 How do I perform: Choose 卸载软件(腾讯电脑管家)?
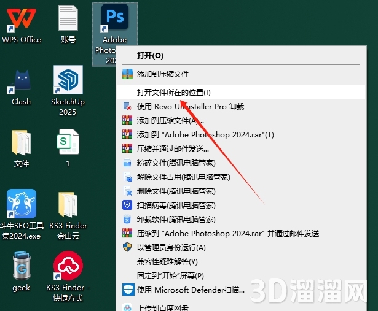coord(241,220)
